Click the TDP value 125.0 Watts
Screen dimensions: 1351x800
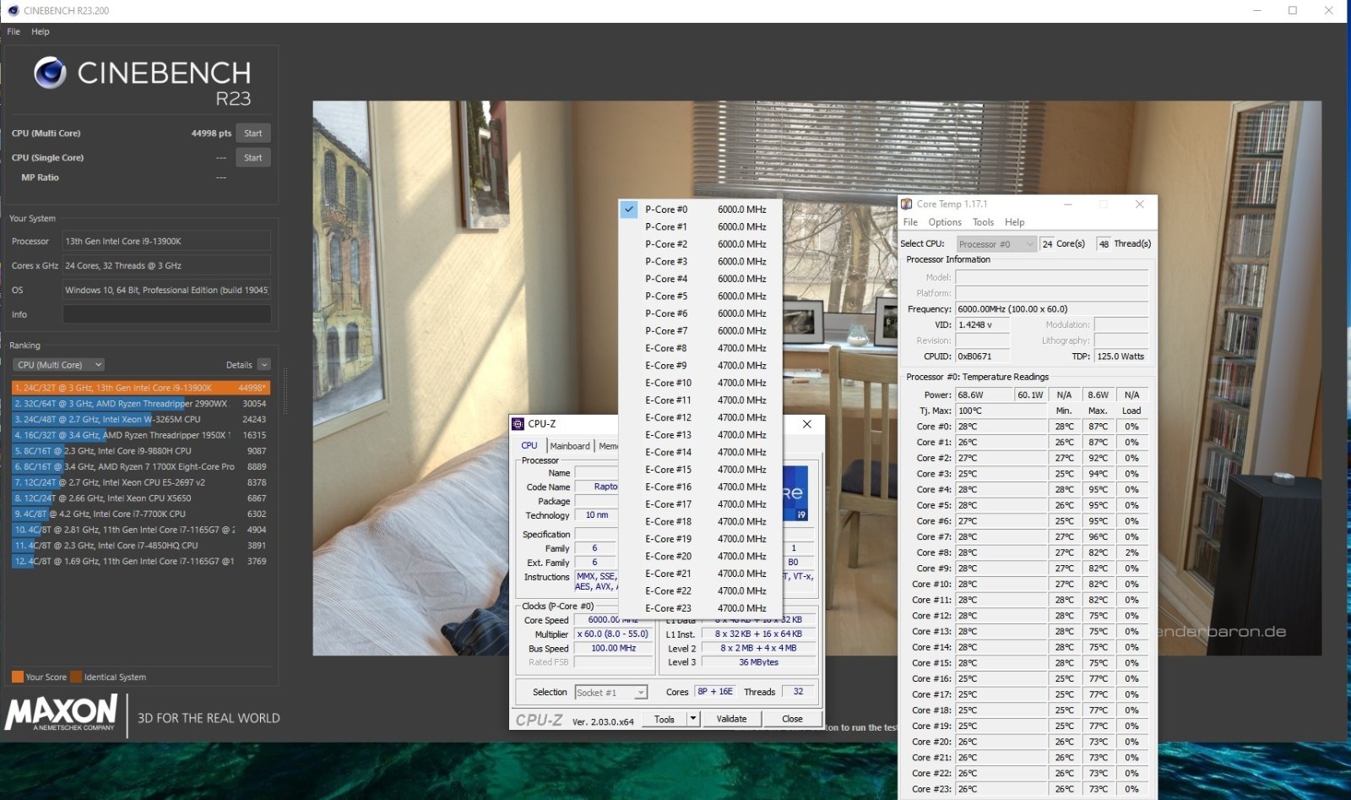[x=1122, y=356]
